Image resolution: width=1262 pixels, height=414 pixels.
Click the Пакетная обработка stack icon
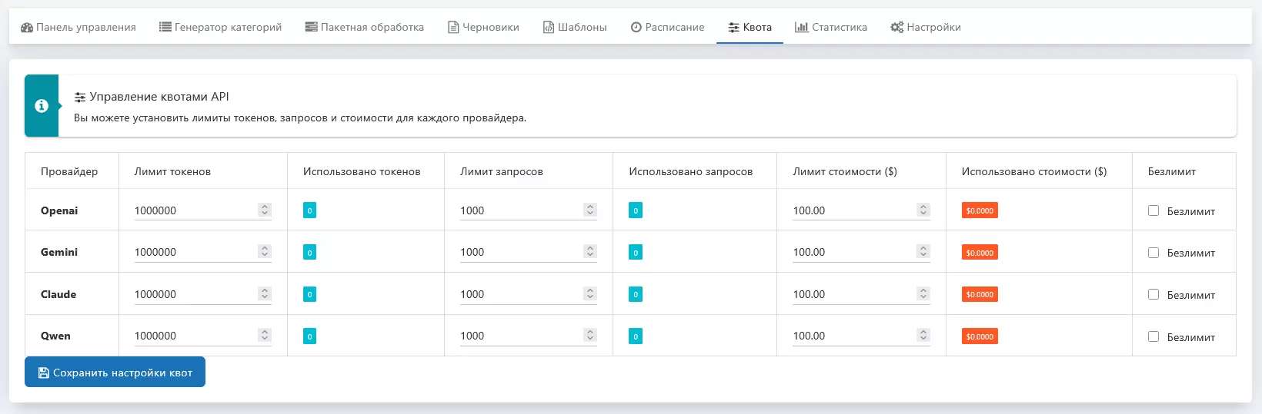coord(311,27)
